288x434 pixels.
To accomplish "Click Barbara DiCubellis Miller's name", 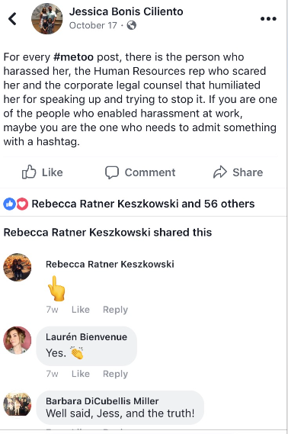I will pos(102,401).
